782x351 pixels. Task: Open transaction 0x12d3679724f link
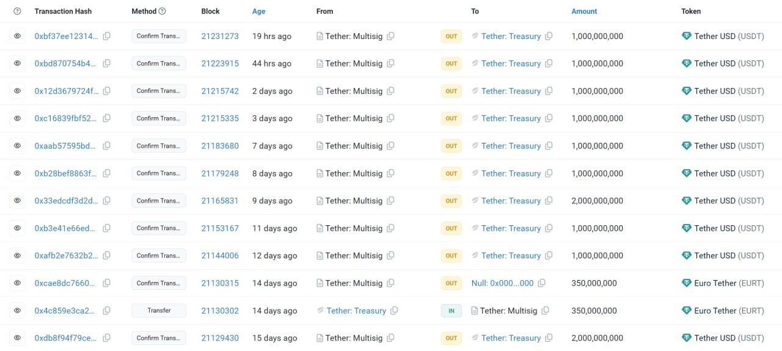point(66,91)
